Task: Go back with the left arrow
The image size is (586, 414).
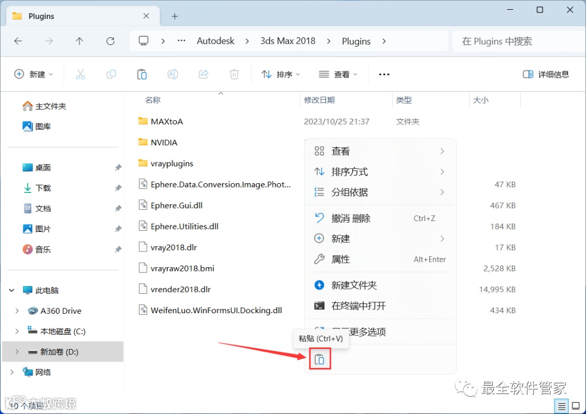Action: [18, 41]
